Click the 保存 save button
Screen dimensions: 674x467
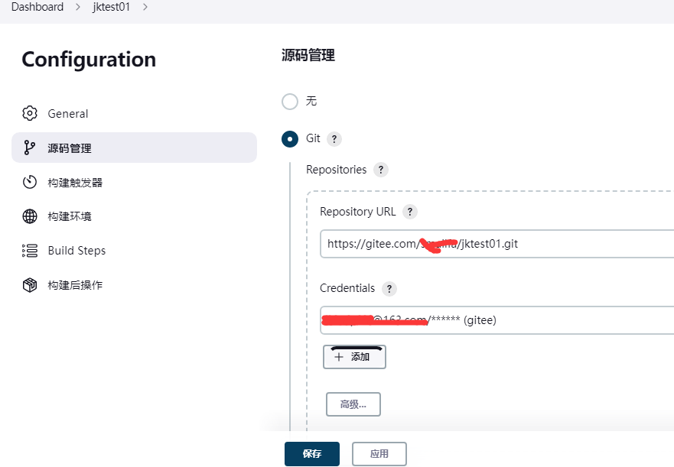[311, 453]
